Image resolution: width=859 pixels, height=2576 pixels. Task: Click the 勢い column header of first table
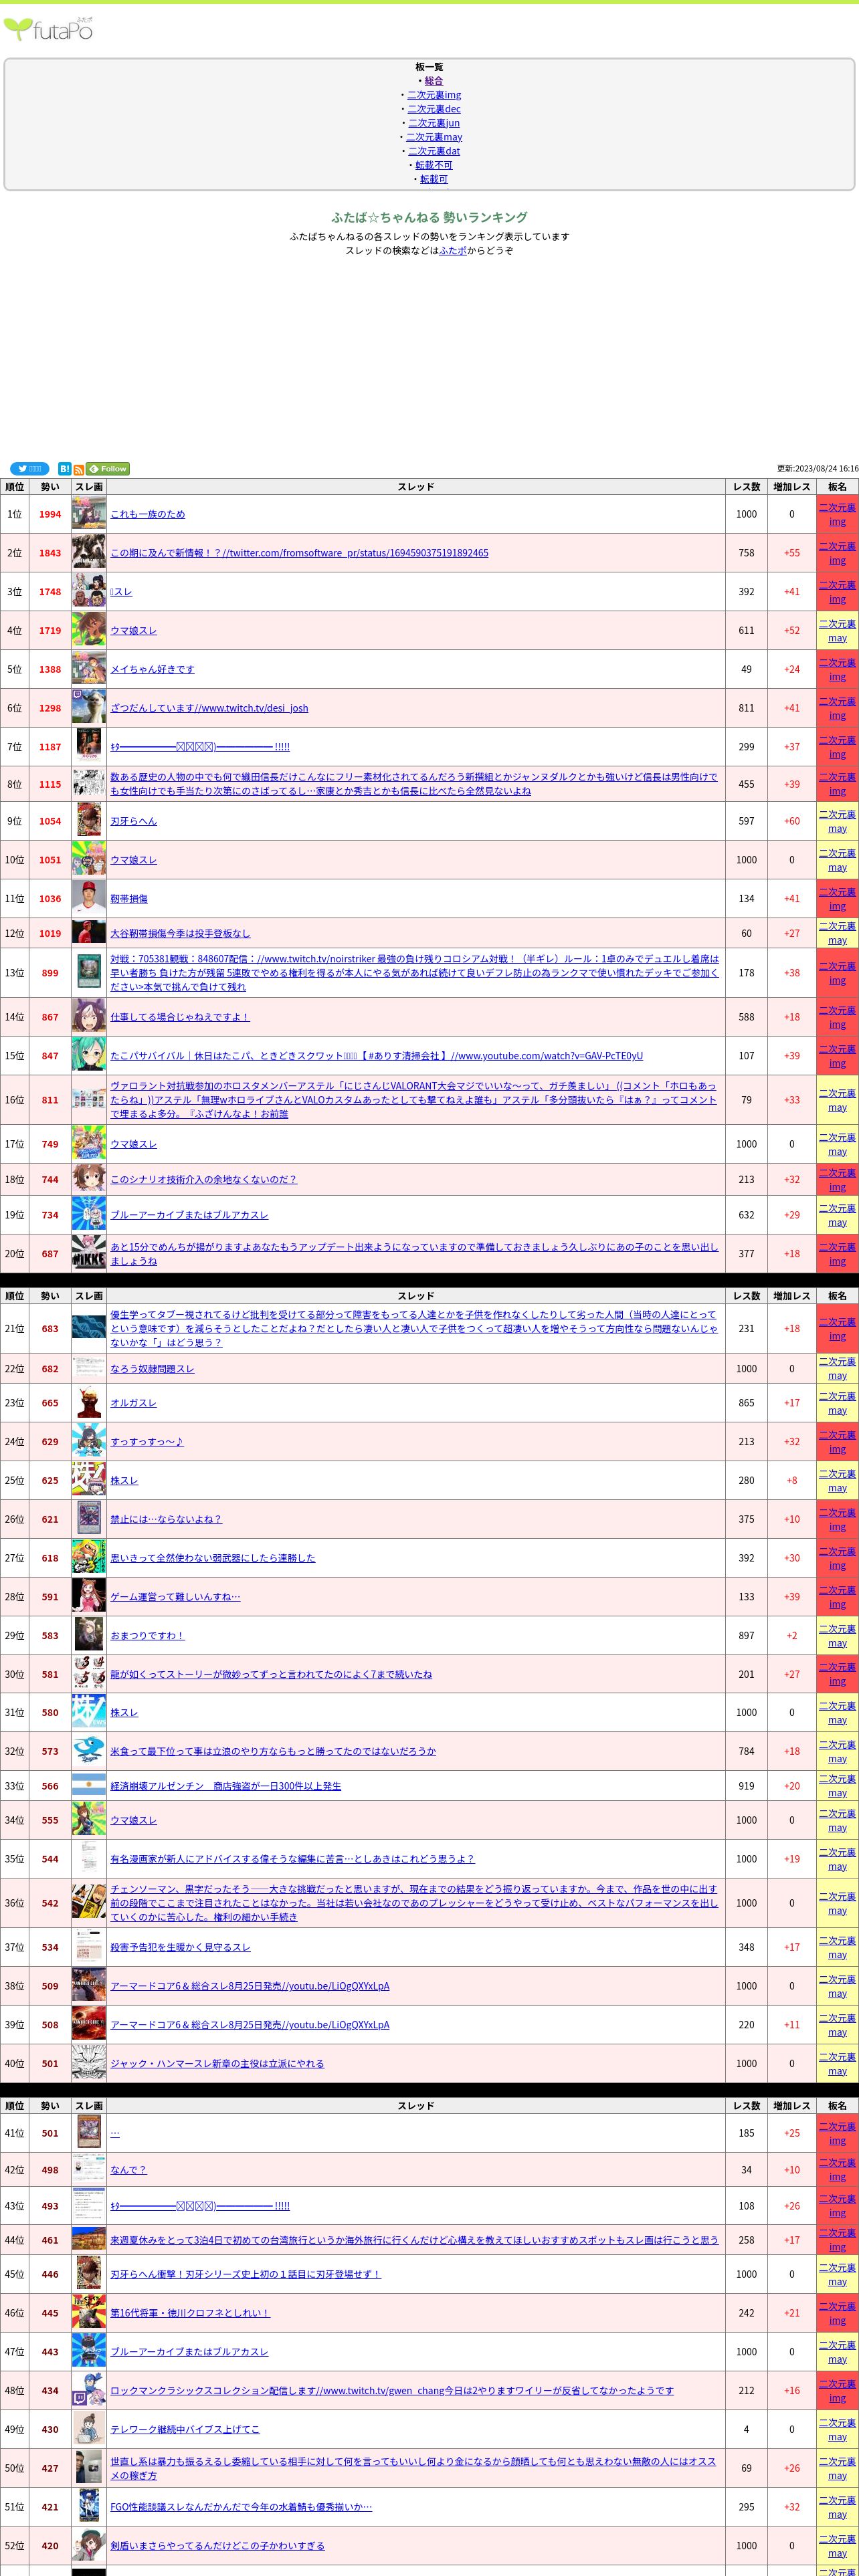pyautogui.click(x=50, y=487)
